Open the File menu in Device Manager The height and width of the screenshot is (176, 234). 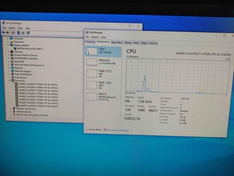pyautogui.click(x=4, y=28)
